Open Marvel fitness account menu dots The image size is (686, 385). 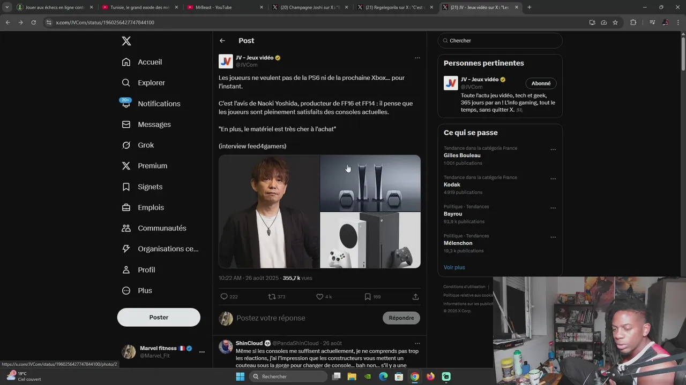coord(202,352)
